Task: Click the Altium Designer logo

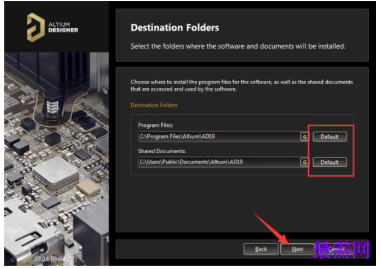Action: click(53, 27)
